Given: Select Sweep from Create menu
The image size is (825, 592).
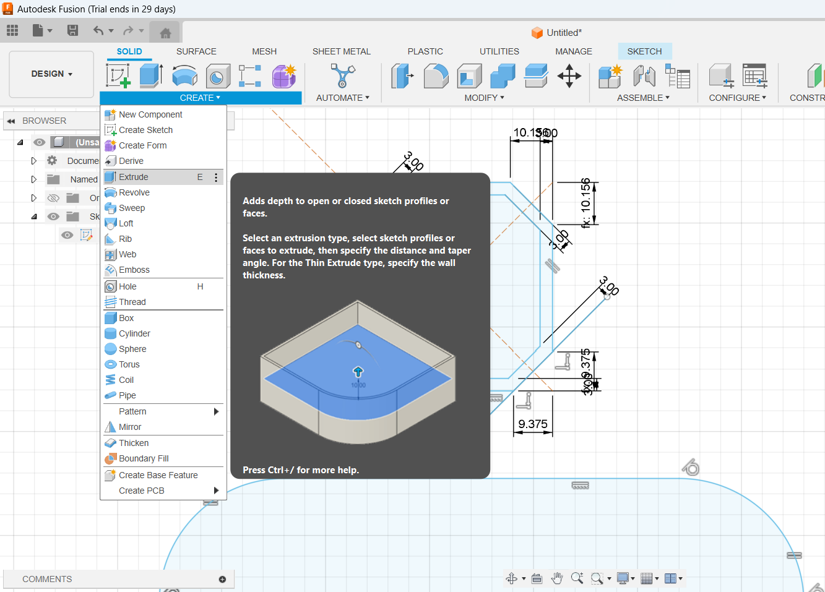Looking at the screenshot, I should tap(163, 208).
